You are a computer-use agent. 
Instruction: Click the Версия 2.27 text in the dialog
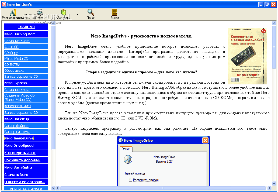[x=164, y=162]
